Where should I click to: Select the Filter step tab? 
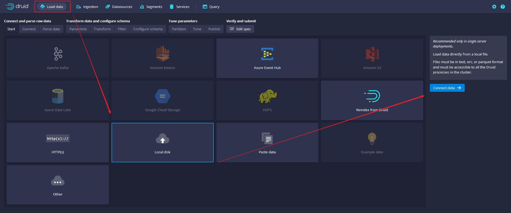[122, 29]
